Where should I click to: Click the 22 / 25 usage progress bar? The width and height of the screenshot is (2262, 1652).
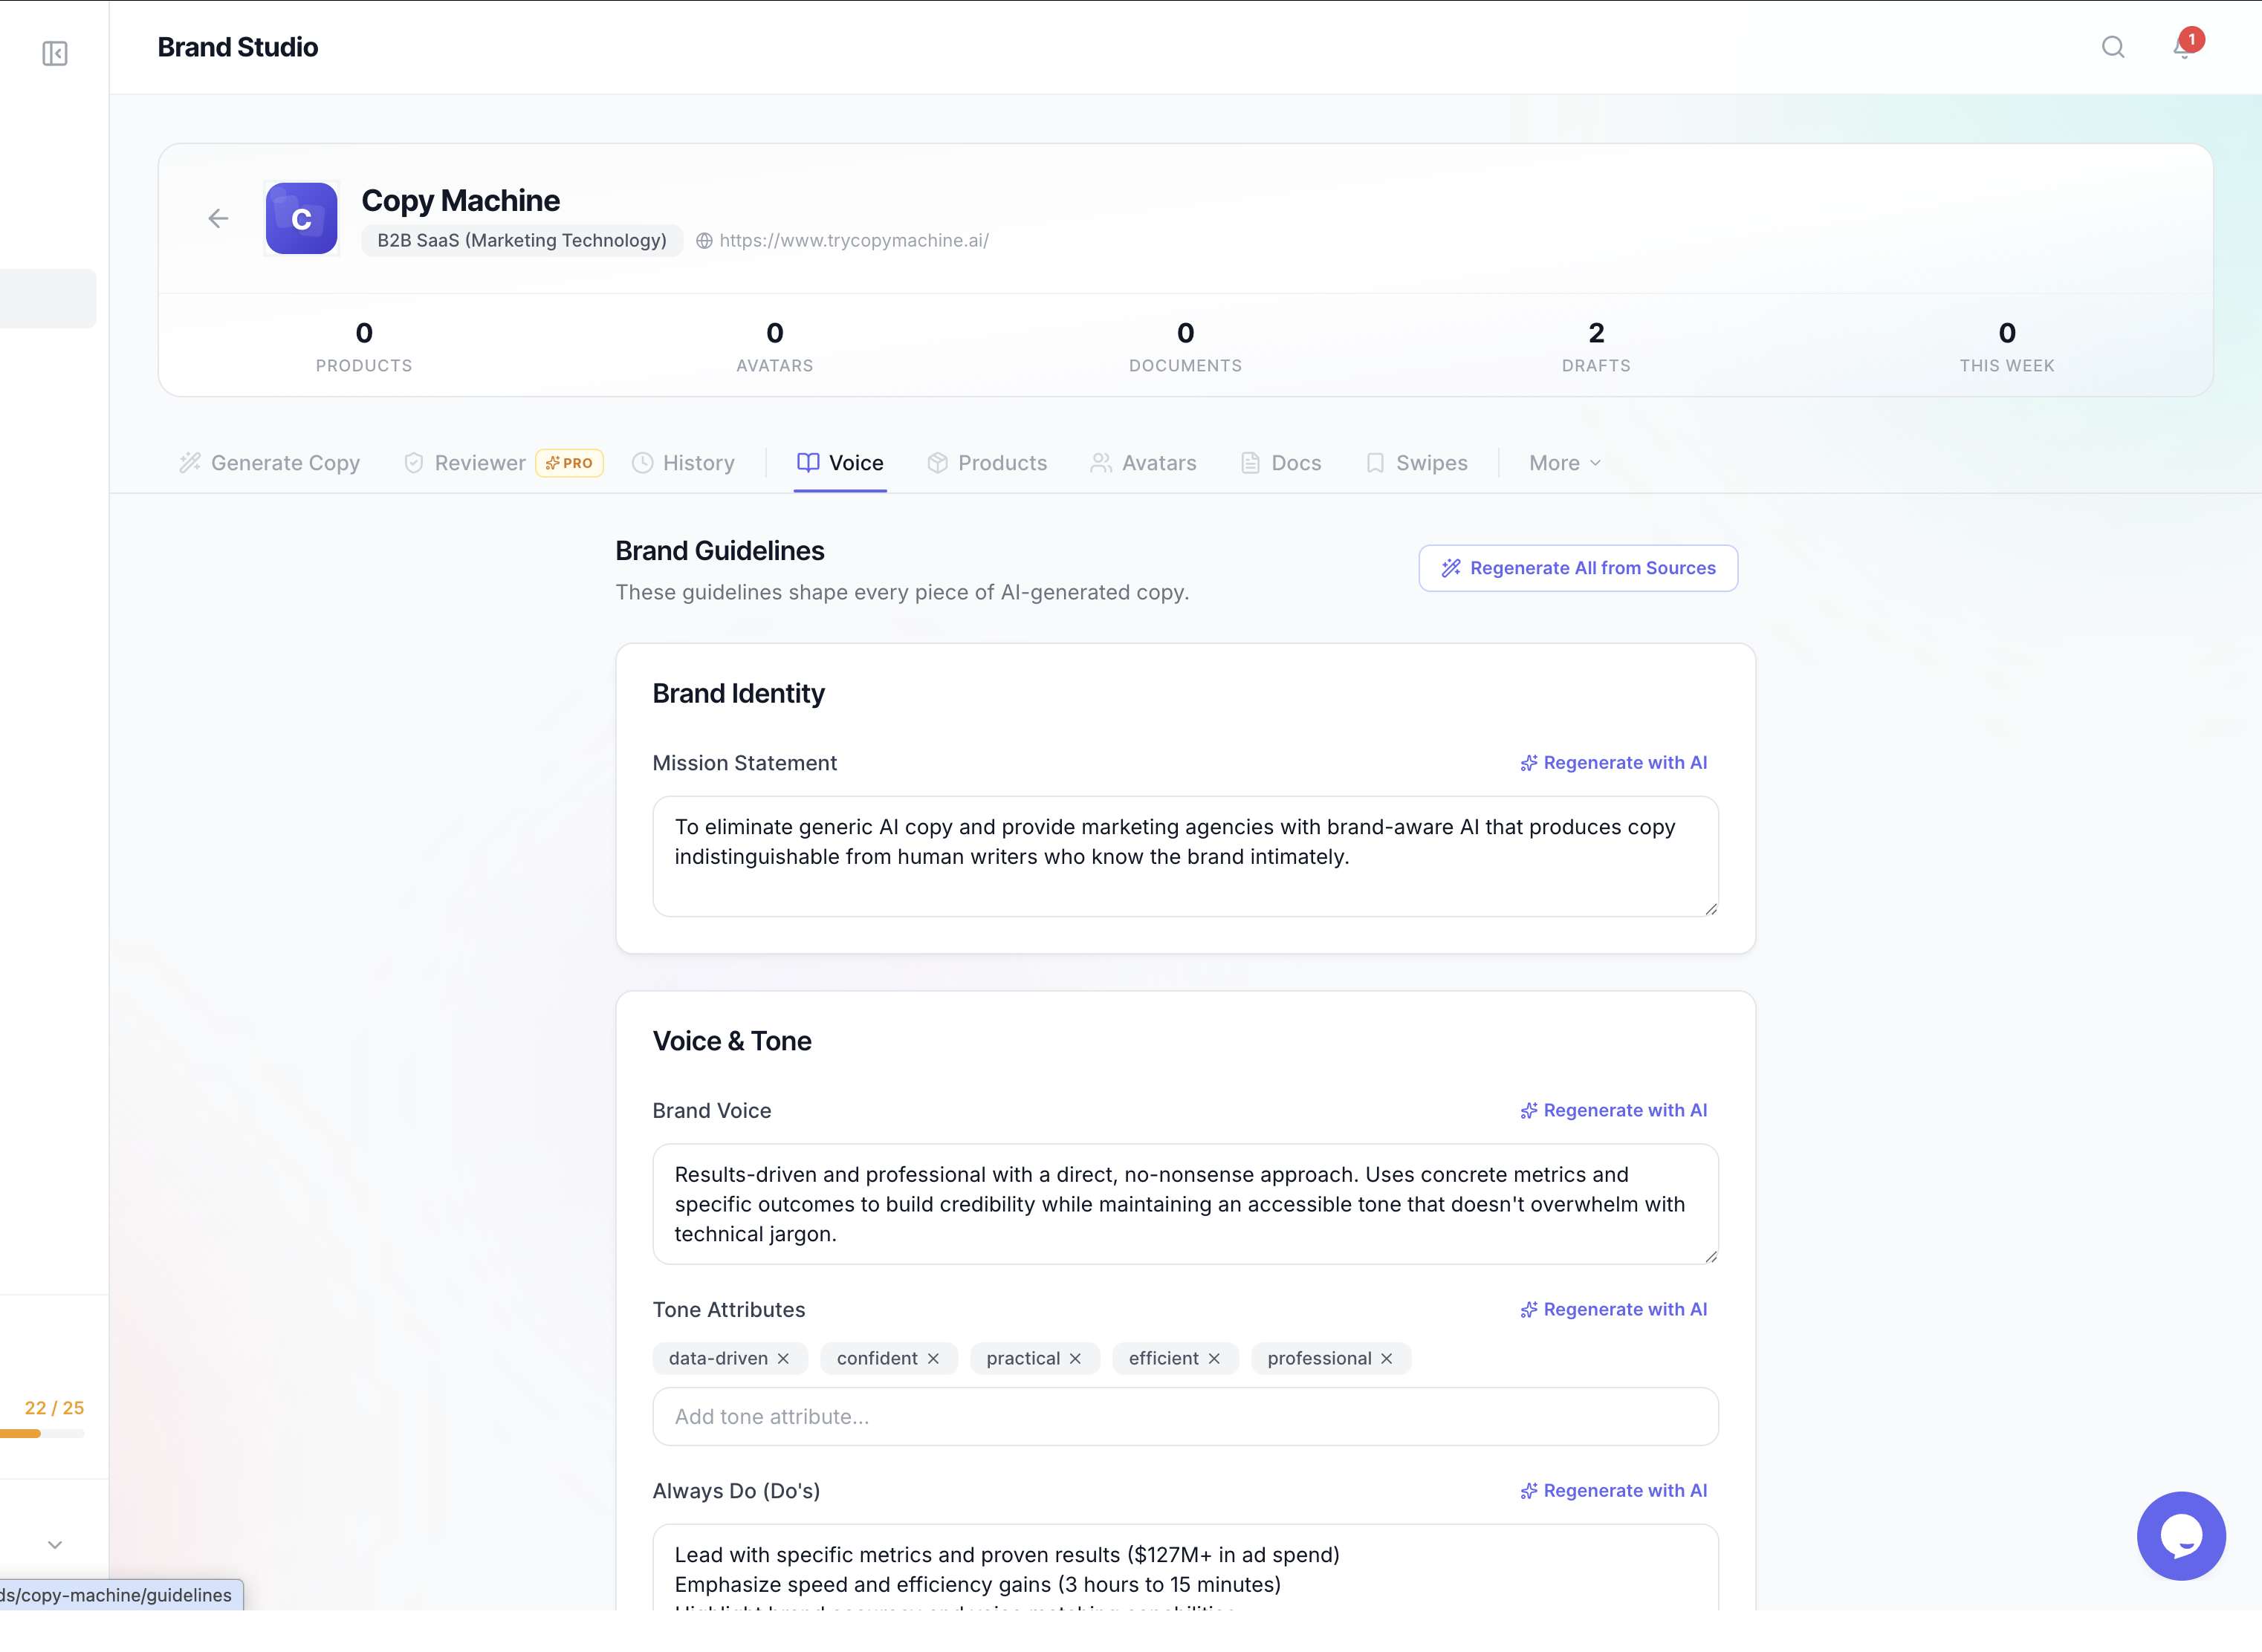point(42,1433)
